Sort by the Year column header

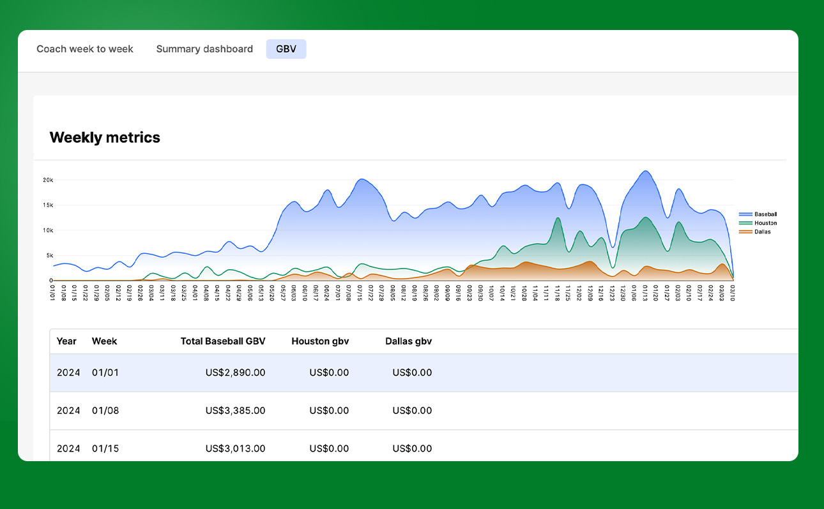(66, 341)
